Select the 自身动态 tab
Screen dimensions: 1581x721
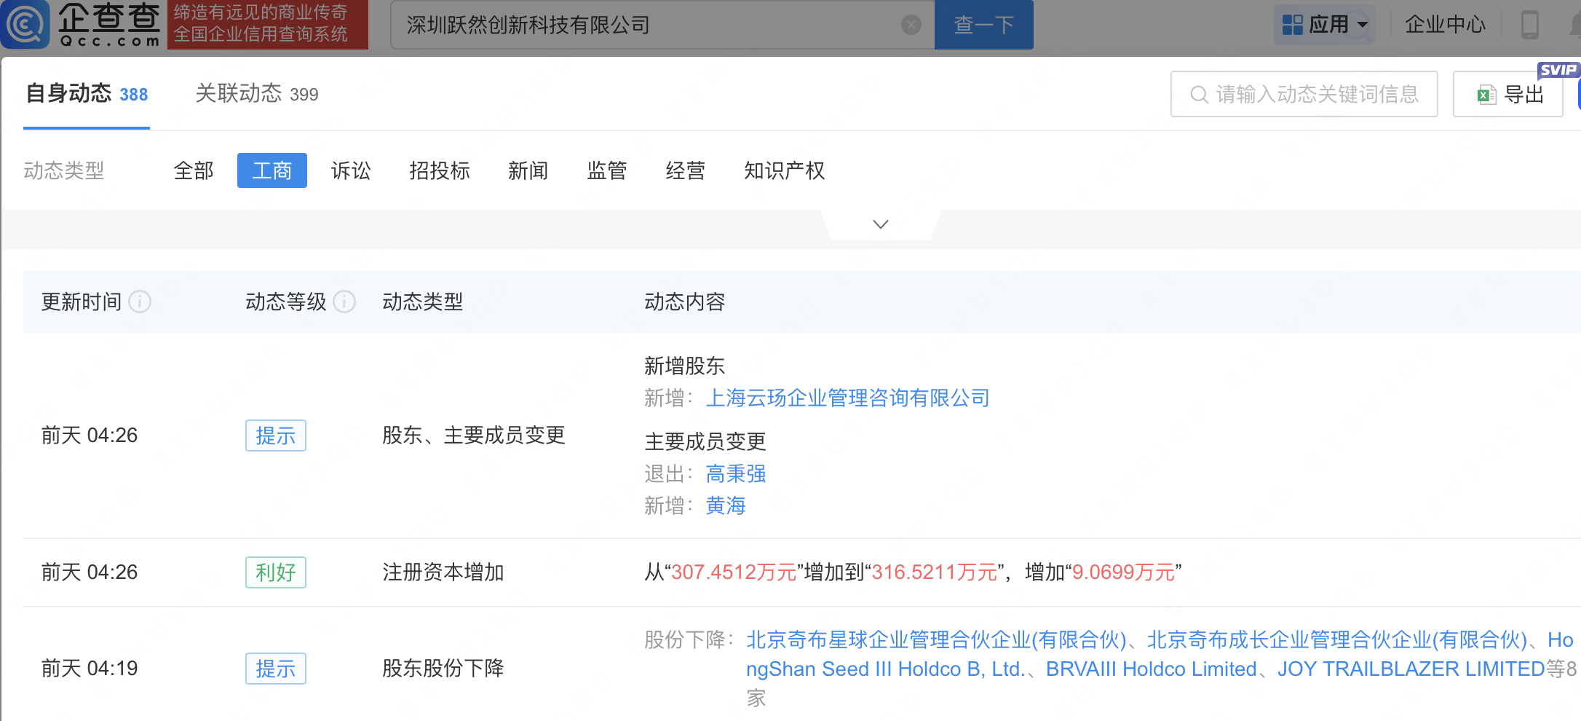tap(87, 94)
